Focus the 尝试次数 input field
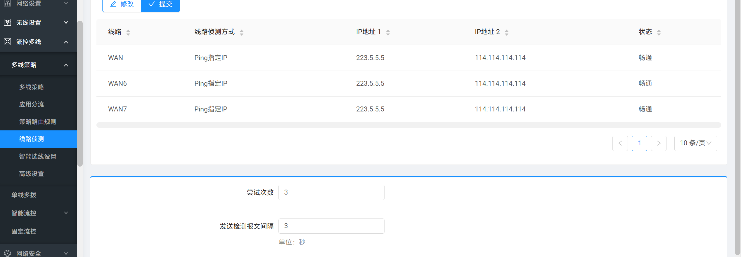This screenshot has height=257, width=741. tap(331, 193)
